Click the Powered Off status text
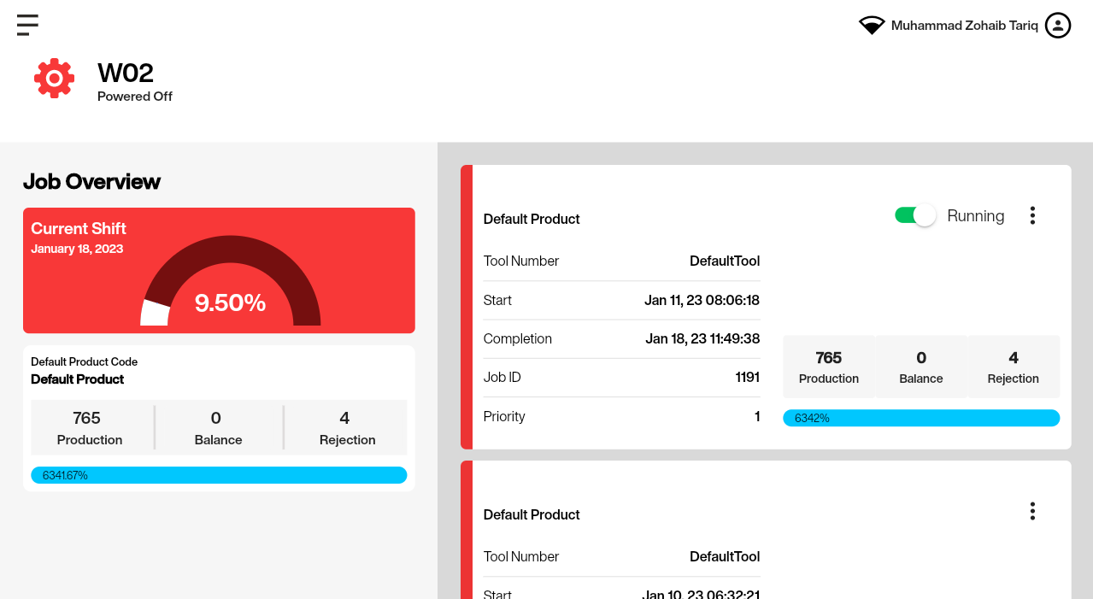Image resolution: width=1093 pixels, height=599 pixels. 135,97
